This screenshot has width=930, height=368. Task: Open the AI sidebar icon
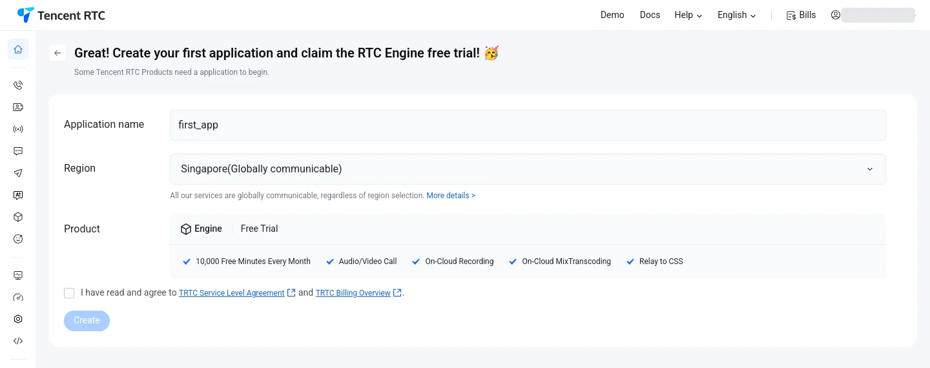[x=18, y=195]
